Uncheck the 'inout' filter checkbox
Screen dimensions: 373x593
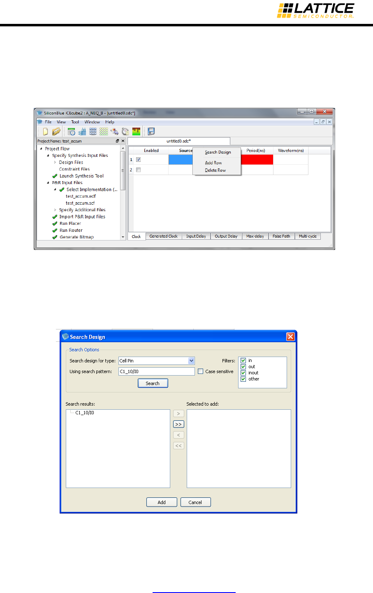click(243, 373)
